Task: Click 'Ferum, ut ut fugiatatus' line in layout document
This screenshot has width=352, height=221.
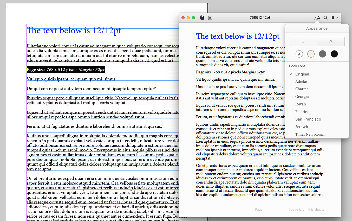Action: pos(94,127)
